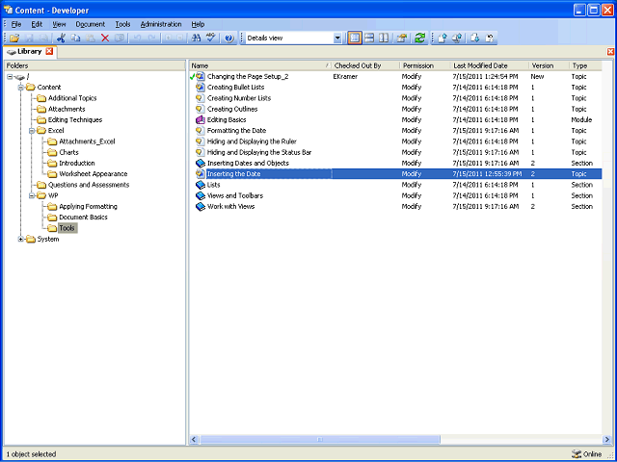This screenshot has width=617, height=462.
Task: Expand the System folder node
Action: pos(21,239)
